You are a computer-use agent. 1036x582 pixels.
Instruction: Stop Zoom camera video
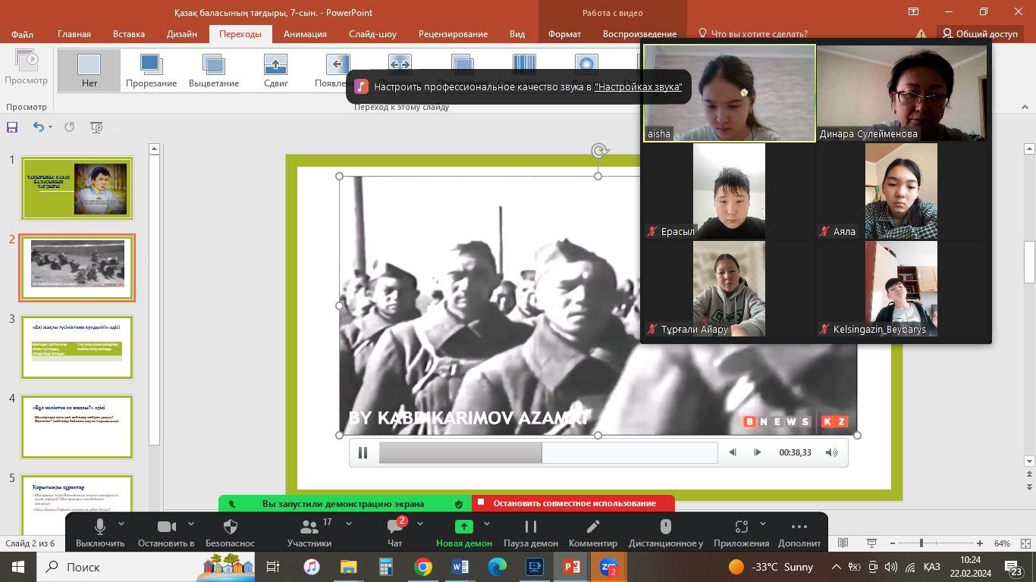(x=166, y=533)
